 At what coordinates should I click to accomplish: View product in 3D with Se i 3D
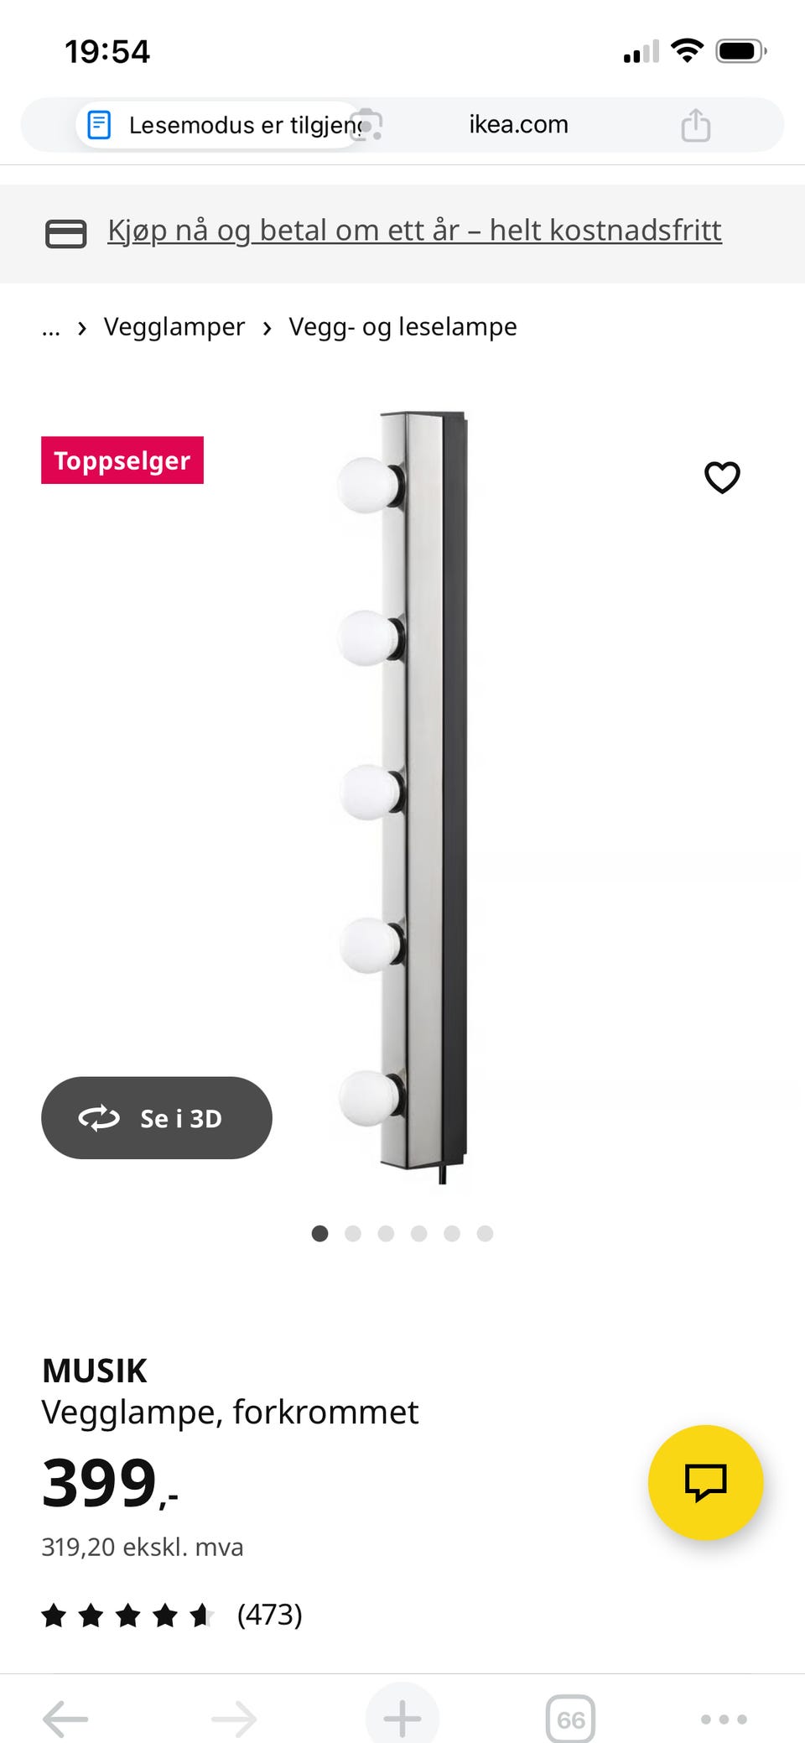click(157, 1118)
